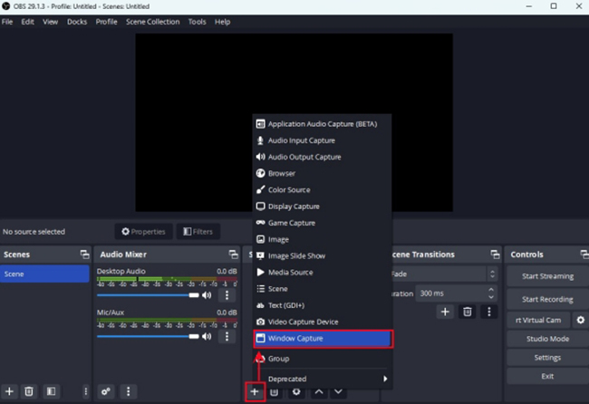The width and height of the screenshot is (589, 404).
Task: Add a configurable transition plus icon
Action: coord(445,312)
